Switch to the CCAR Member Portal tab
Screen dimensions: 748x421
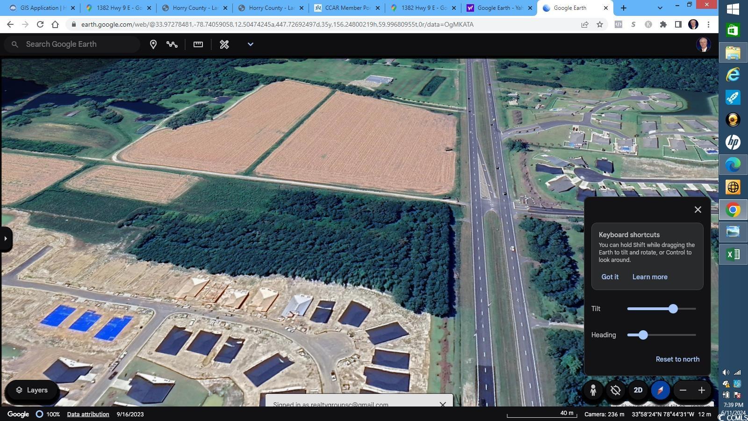click(347, 8)
